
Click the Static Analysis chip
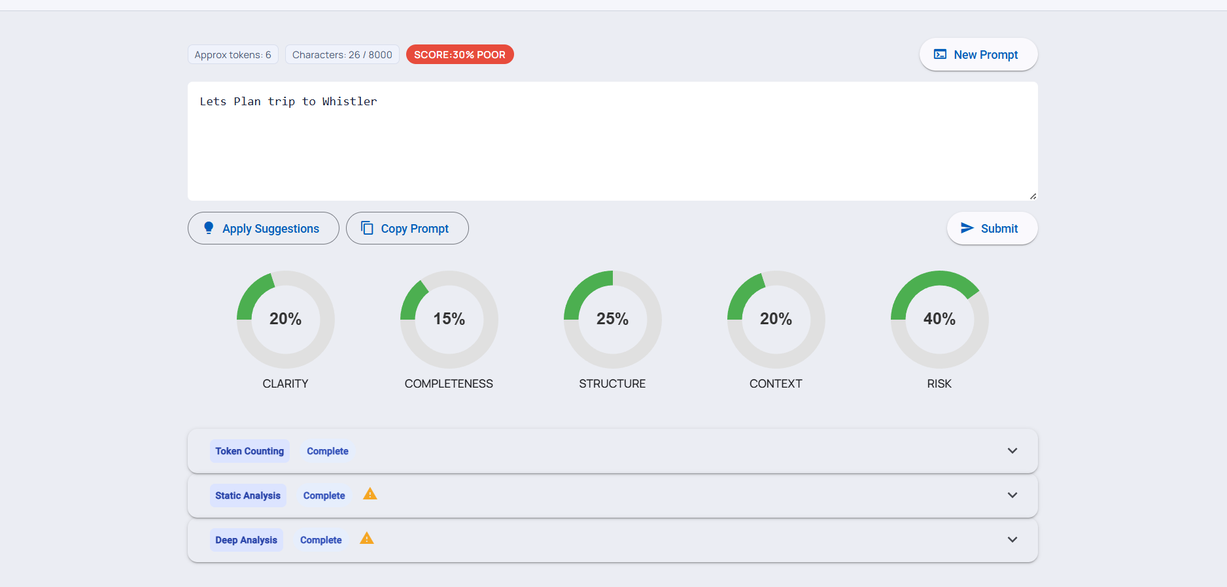(248, 495)
